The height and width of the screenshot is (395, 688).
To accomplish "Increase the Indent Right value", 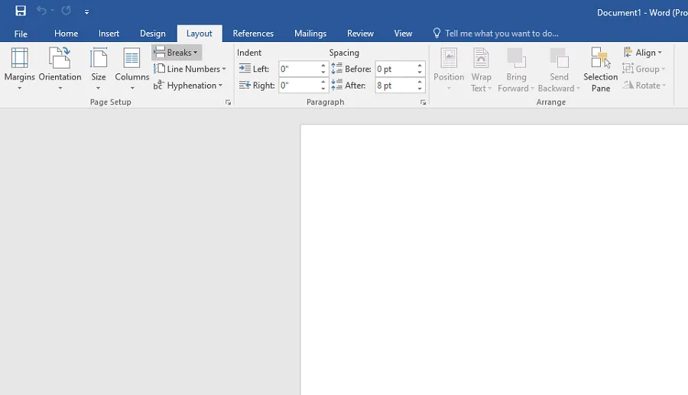I will pyautogui.click(x=323, y=82).
